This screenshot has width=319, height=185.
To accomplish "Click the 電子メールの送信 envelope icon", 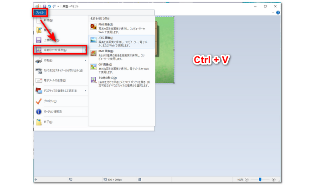I will coord(39,80).
